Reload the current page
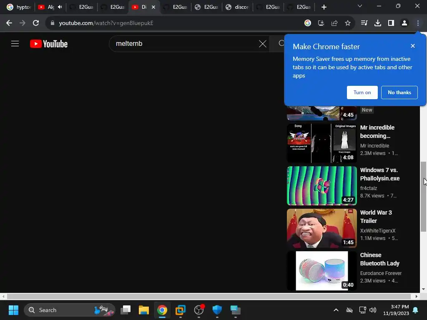The width and height of the screenshot is (427, 320). tap(36, 23)
